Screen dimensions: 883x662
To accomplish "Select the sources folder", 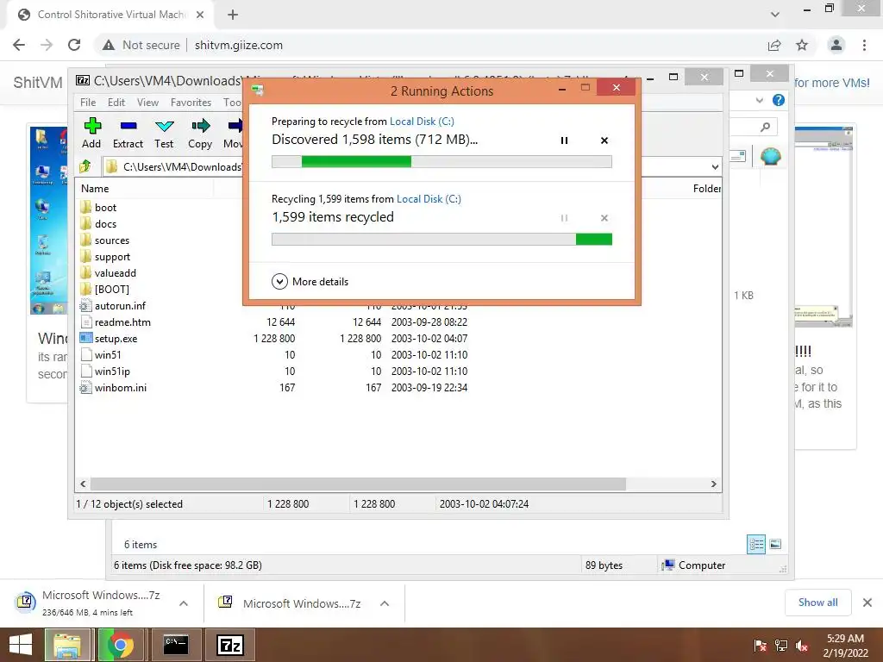I will click(x=105, y=240).
